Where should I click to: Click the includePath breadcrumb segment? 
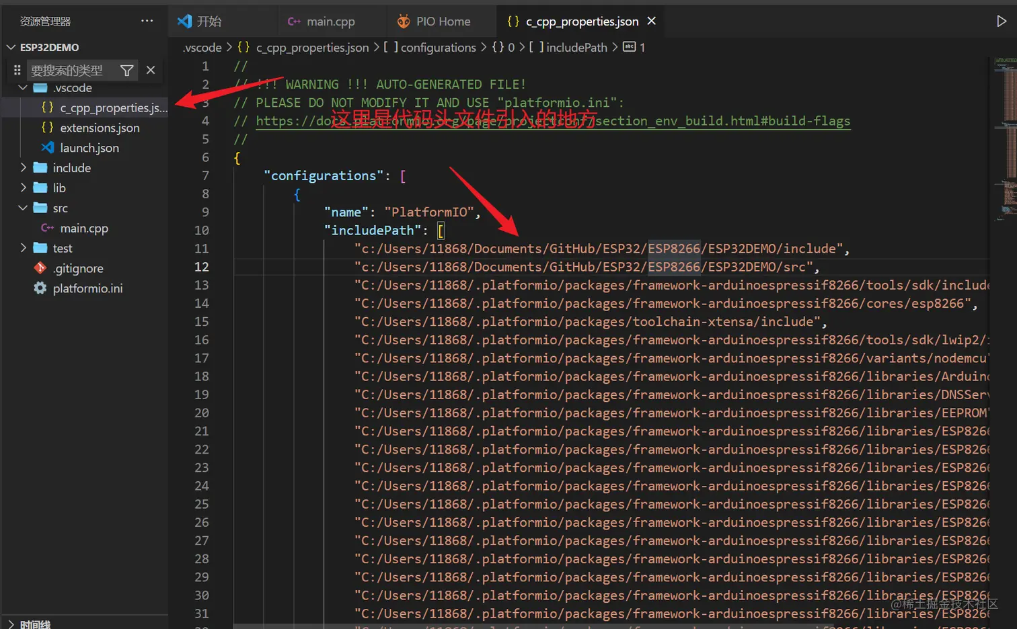click(576, 47)
